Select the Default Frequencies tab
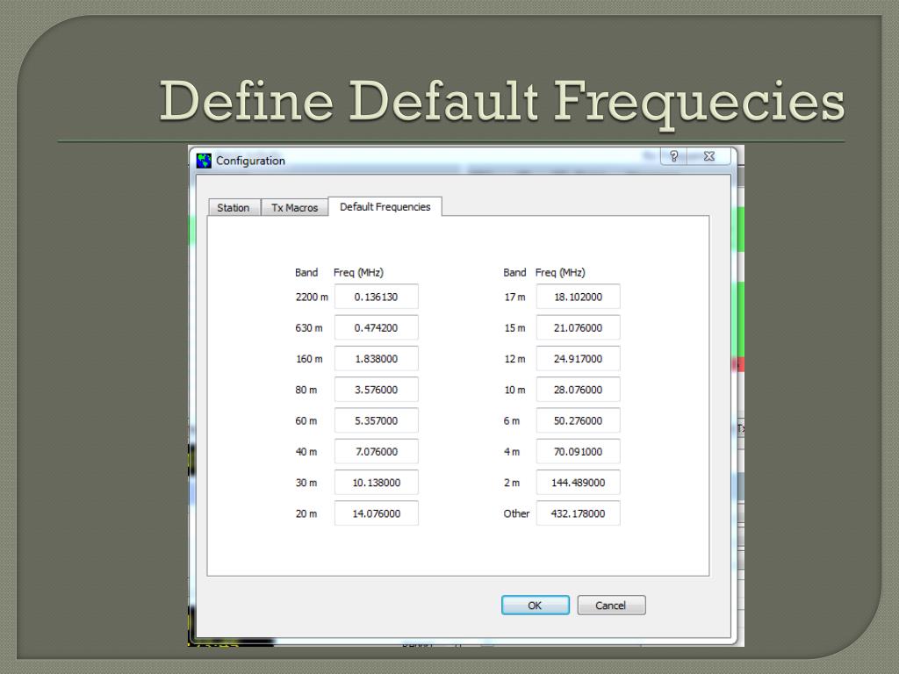This screenshot has height=674, width=899. [385, 206]
